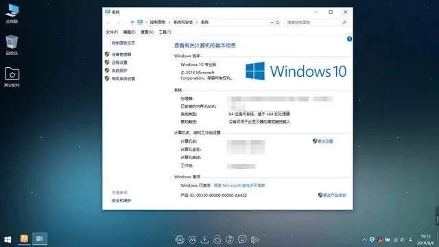439x247 pixels.
Task: Click the play triangle icon in the dock
Action: click(254, 239)
